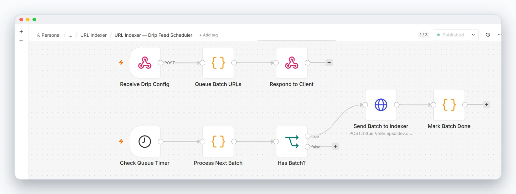This screenshot has height=194, width=516.
Task: Select the Receive Drip Config webhook node
Action: (145, 63)
